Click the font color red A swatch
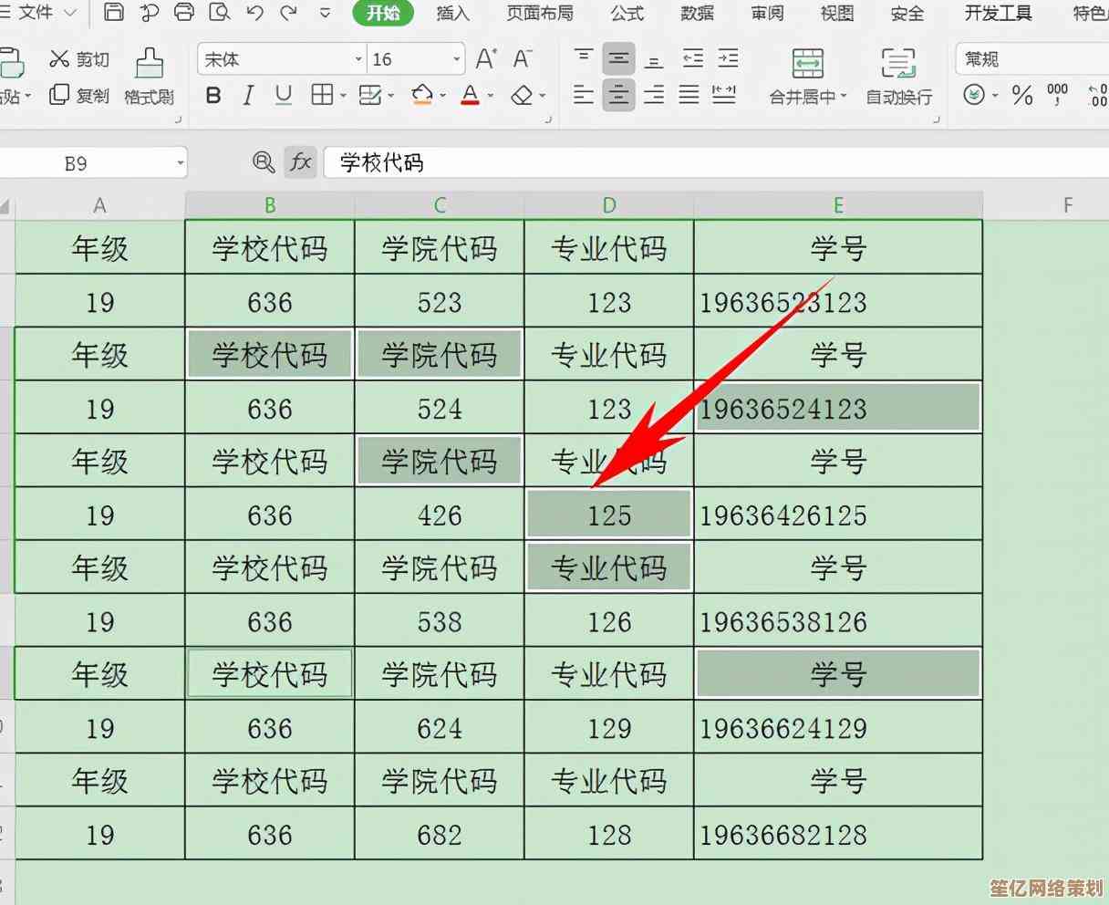Viewport: 1109px width, 905px height. [470, 95]
